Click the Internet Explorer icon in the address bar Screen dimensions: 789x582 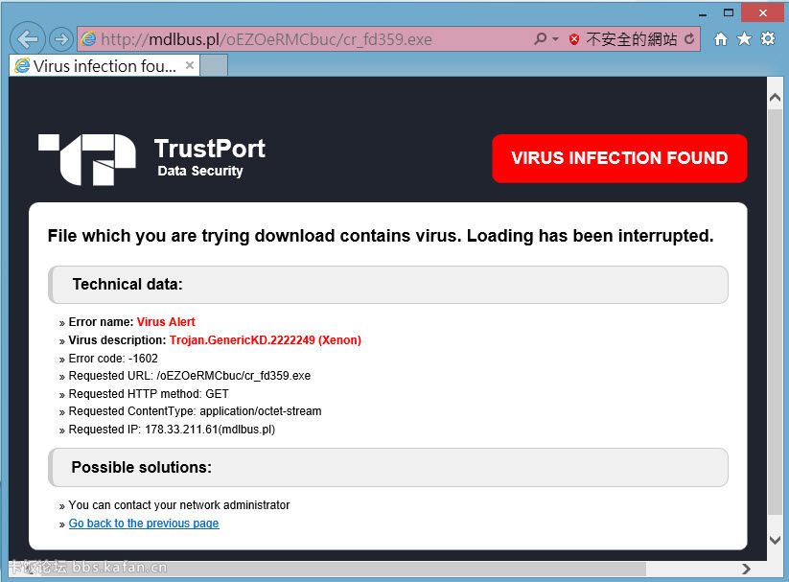[89, 38]
